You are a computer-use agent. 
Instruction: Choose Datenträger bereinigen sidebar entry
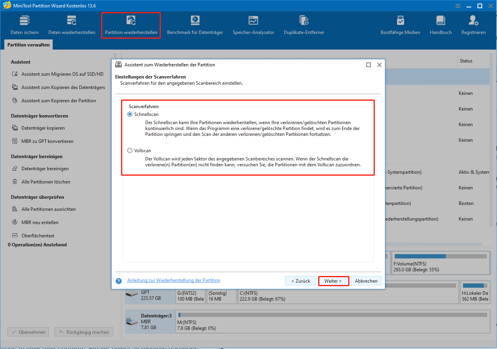(x=40, y=169)
